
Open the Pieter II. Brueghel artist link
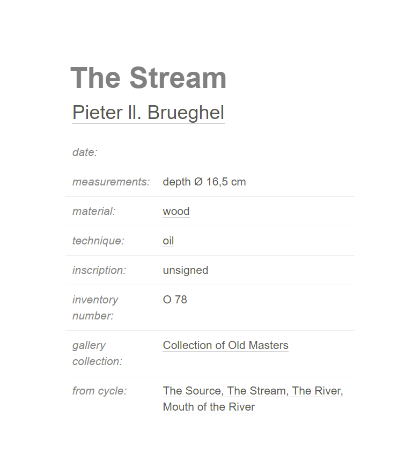148,113
